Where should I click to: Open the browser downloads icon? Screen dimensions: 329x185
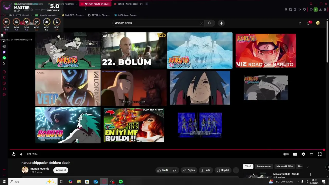click(320, 10)
